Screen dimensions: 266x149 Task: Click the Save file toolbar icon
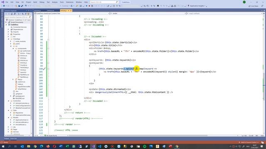pos(19,6)
